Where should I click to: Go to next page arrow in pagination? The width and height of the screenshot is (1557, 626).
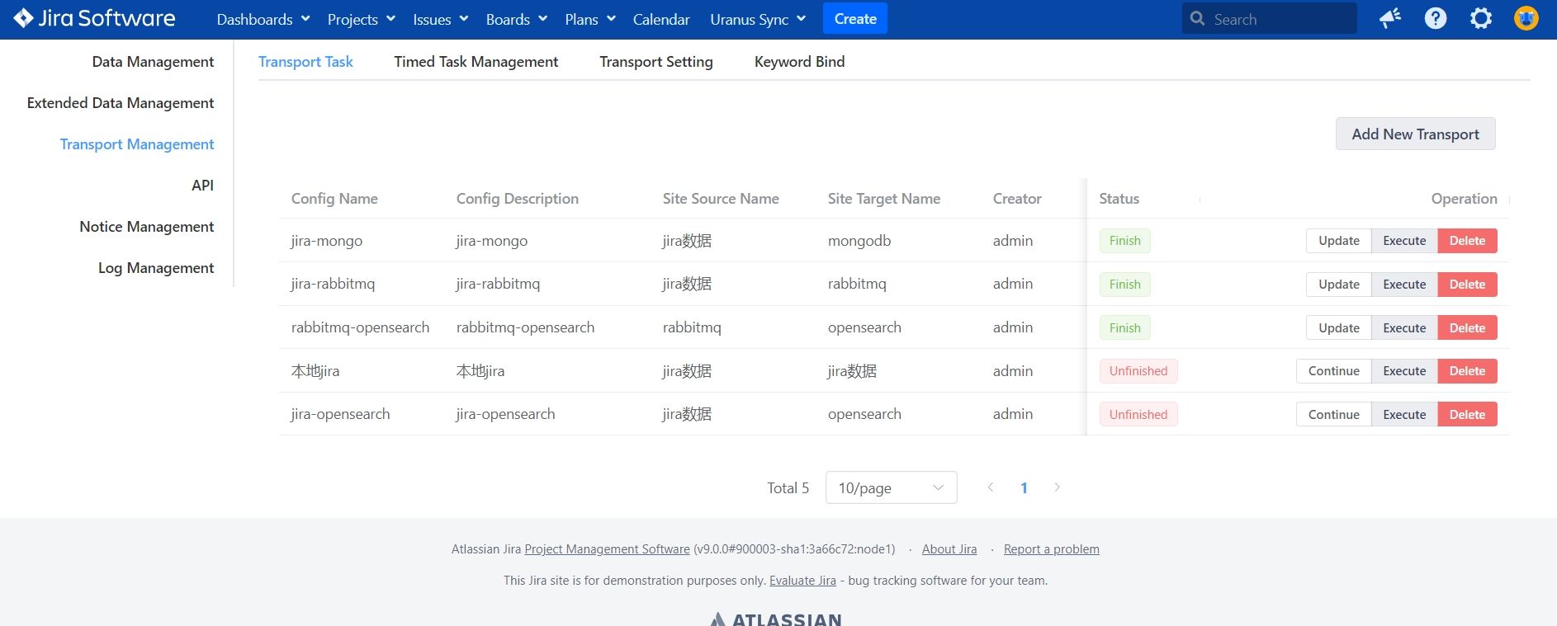(1057, 487)
